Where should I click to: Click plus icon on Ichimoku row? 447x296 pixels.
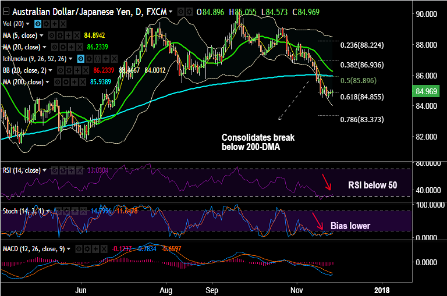tap(106, 59)
